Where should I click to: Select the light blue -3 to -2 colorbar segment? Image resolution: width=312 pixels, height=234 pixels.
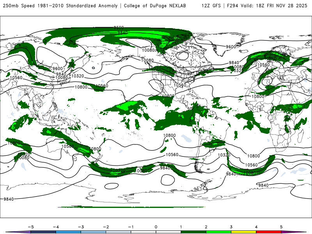pyautogui.click(x=93, y=232)
